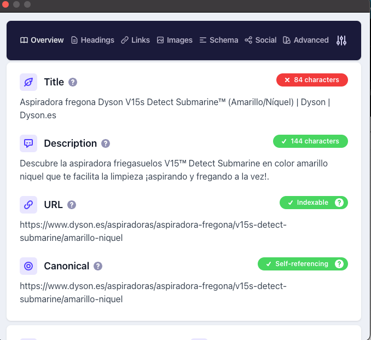Close the window with red button
Screen dimensions: 371x340
pos(5,4)
